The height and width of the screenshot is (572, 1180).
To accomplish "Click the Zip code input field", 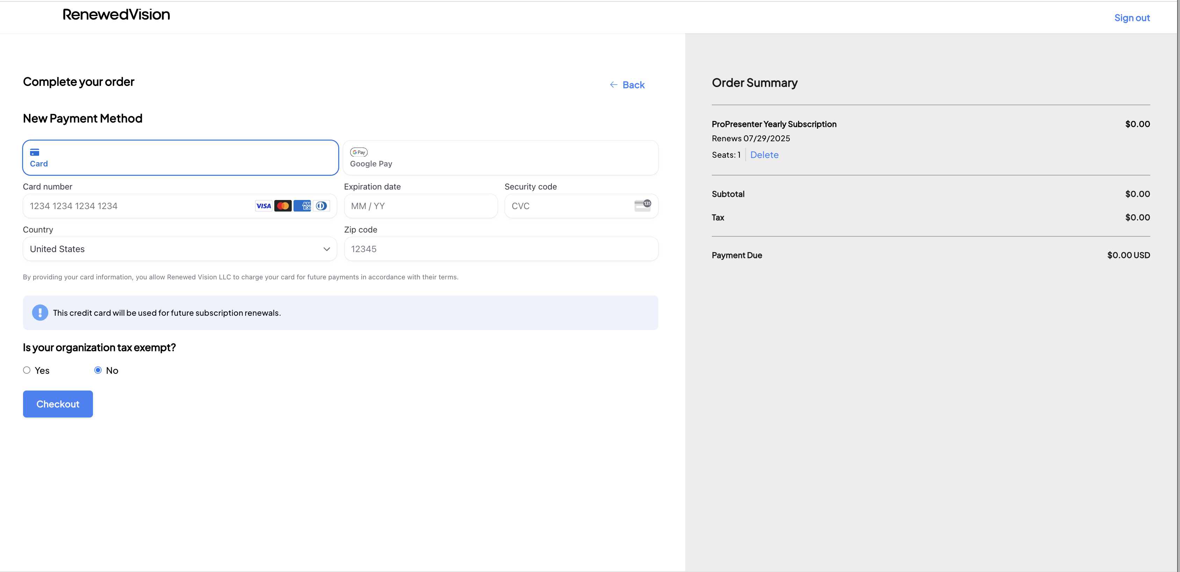I will pos(501,248).
